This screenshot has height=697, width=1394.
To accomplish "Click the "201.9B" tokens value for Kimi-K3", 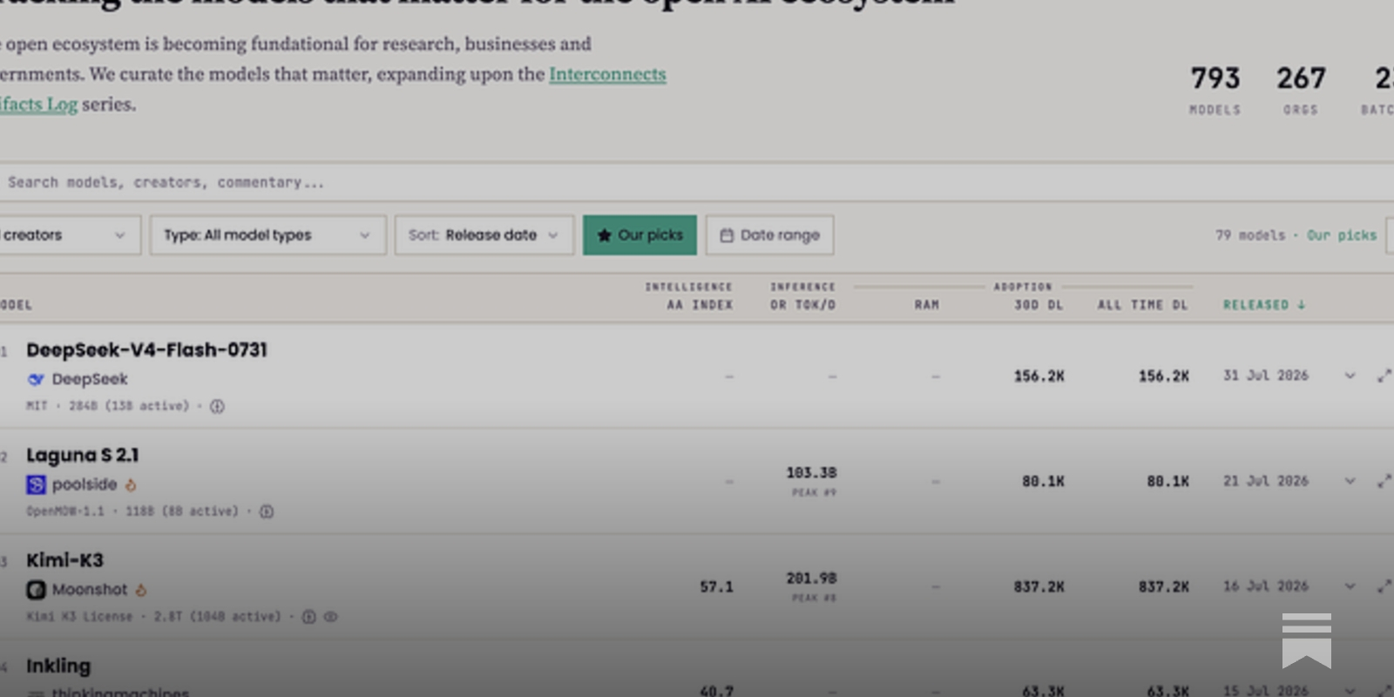I will point(811,578).
